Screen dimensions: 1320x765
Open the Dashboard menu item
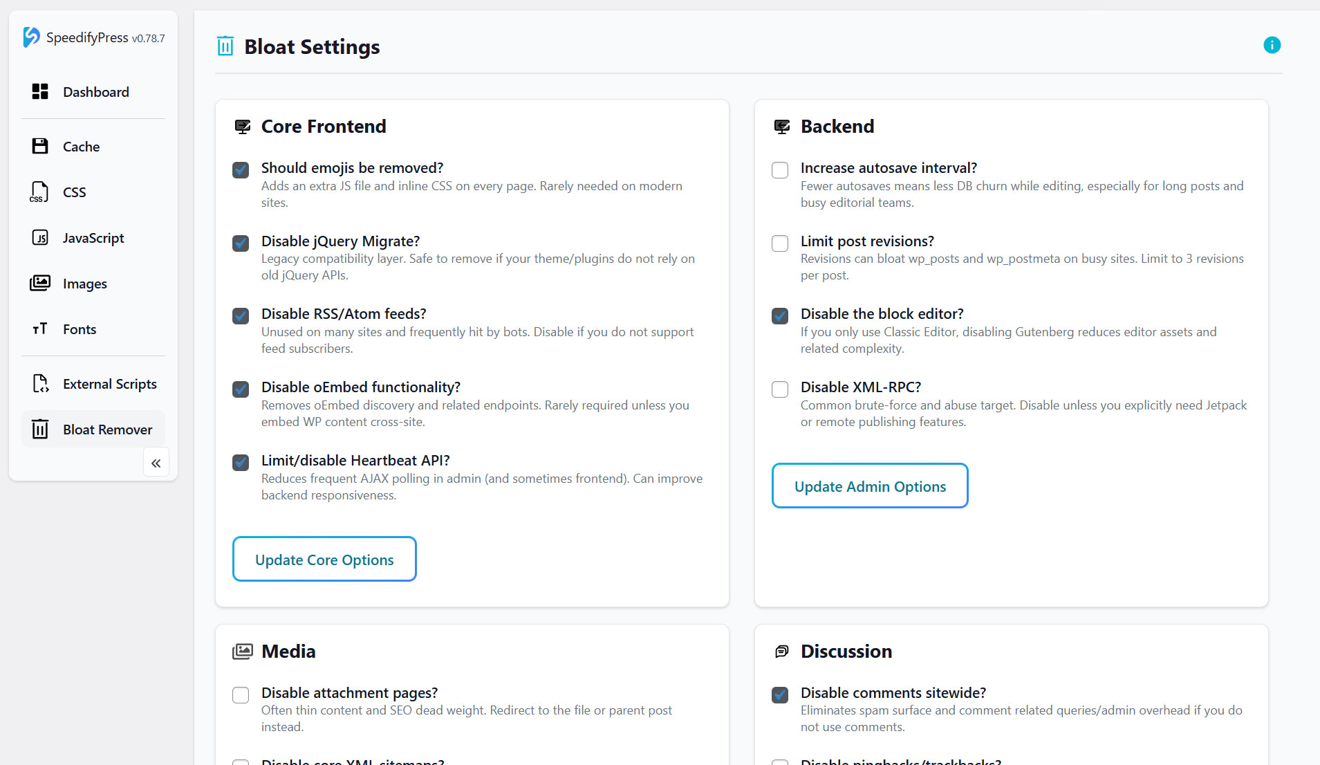coord(93,91)
